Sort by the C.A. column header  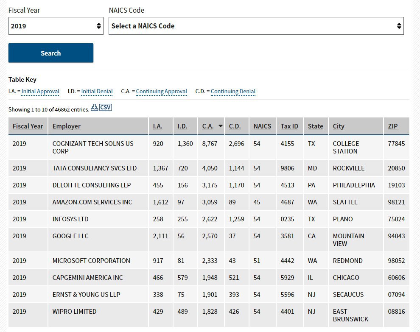tap(208, 126)
